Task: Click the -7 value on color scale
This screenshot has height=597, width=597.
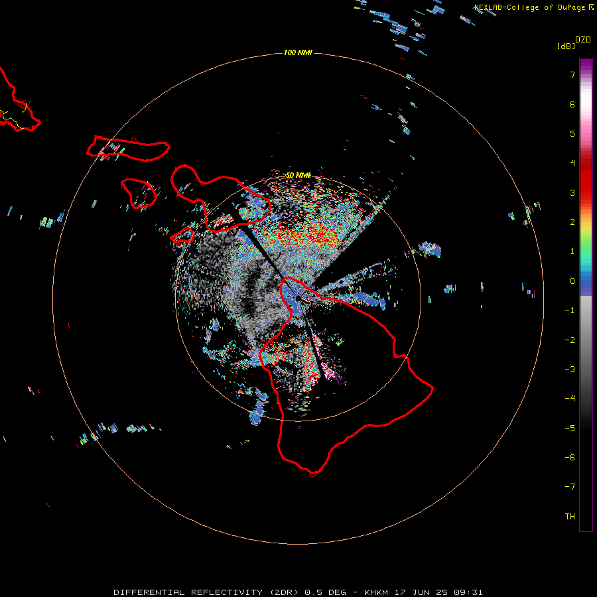Action: pos(570,487)
